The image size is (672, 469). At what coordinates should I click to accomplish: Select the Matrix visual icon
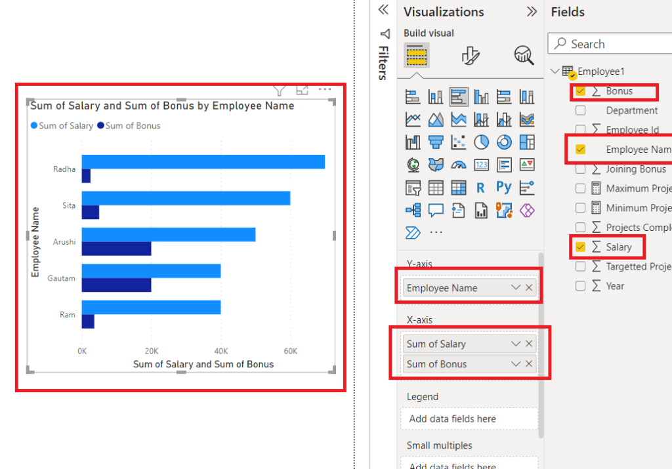tap(459, 188)
